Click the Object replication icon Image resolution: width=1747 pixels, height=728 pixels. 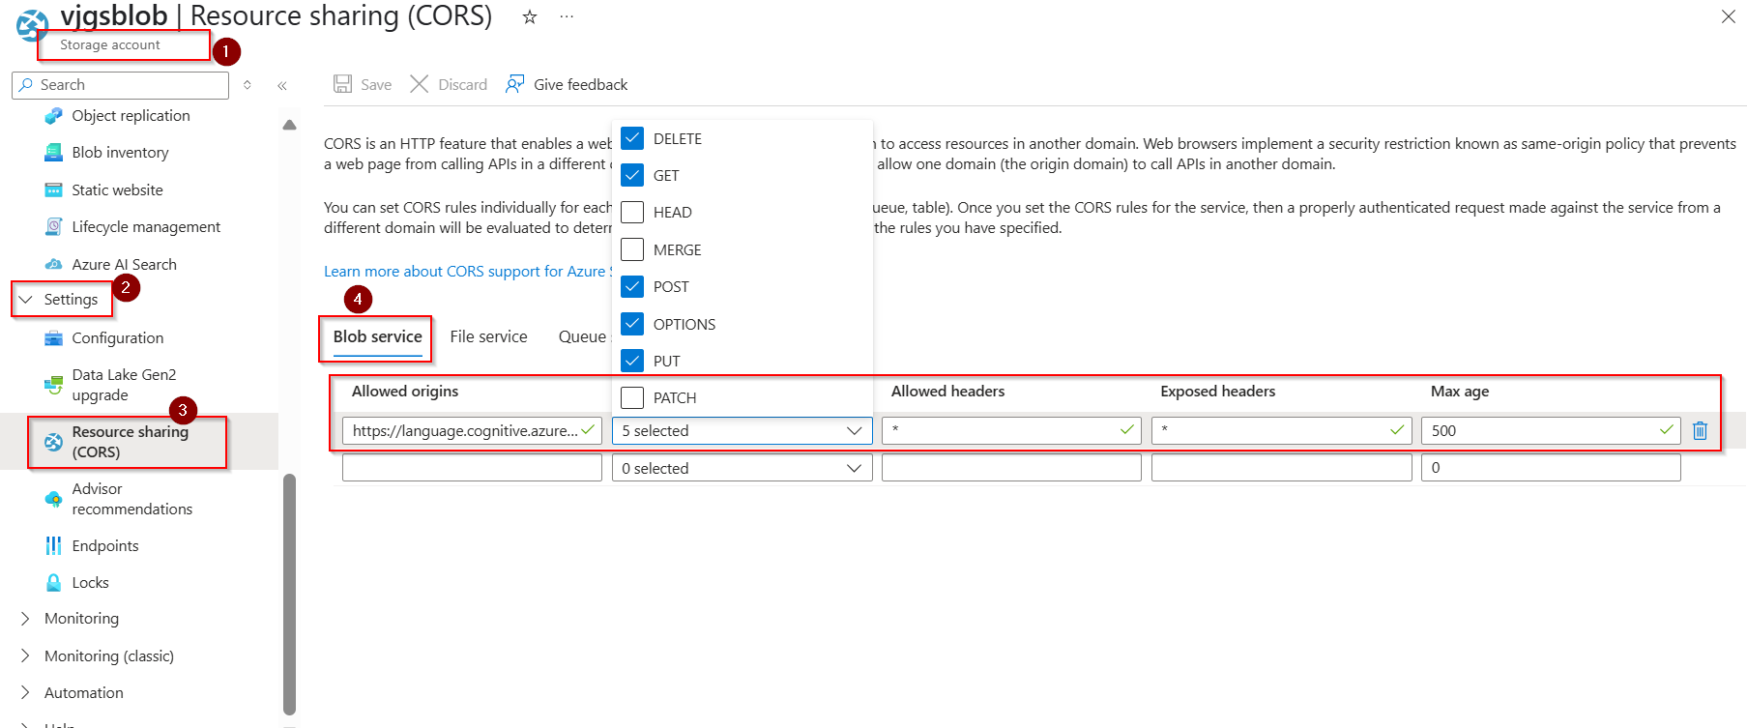coord(54,116)
